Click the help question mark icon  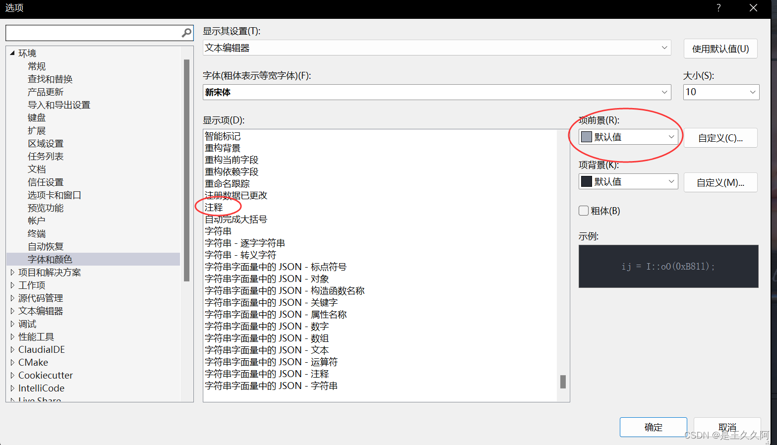[718, 7]
